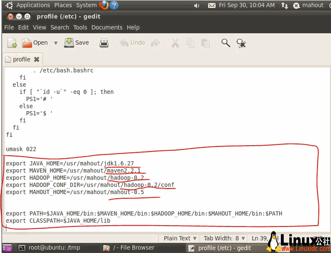The width and height of the screenshot is (331, 253).
Task: Open the Help menu
Action: click(x=133, y=27)
